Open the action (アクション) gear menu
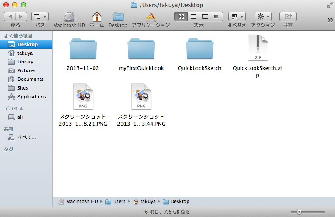Image resolution: width=335 pixels, height=217 pixels. tap(263, 17)
